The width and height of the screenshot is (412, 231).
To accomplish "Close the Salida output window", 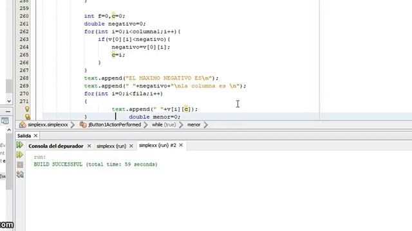I will [x=35, y=135].
